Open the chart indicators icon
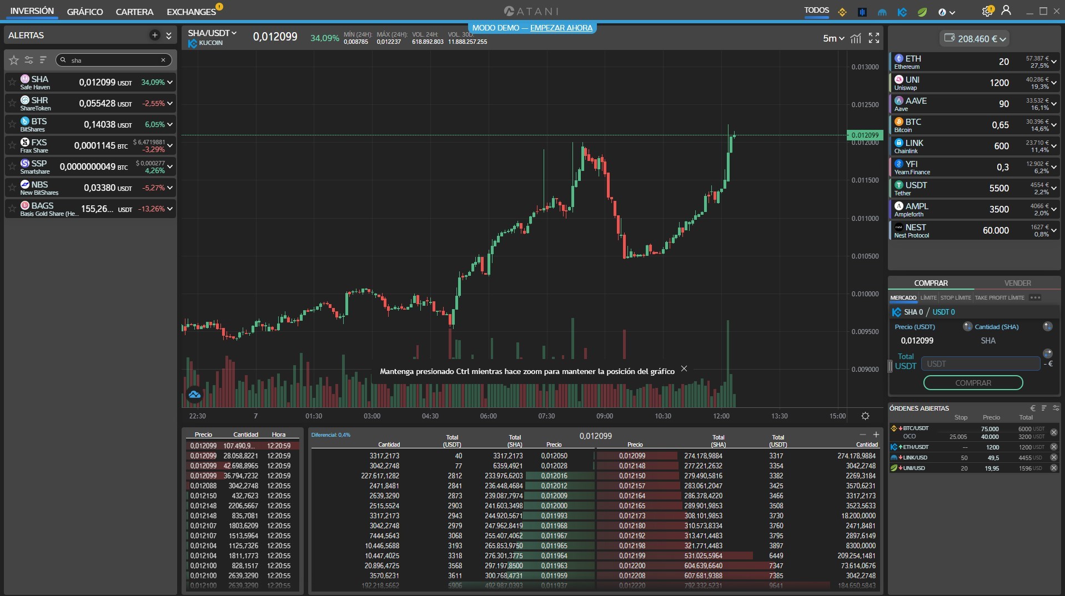 coord(856,38)
